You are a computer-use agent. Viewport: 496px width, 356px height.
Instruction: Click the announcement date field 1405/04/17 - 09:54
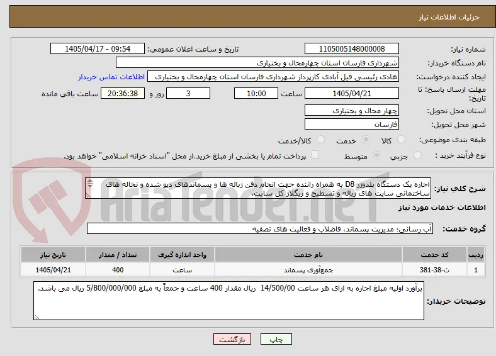[98, 48]
